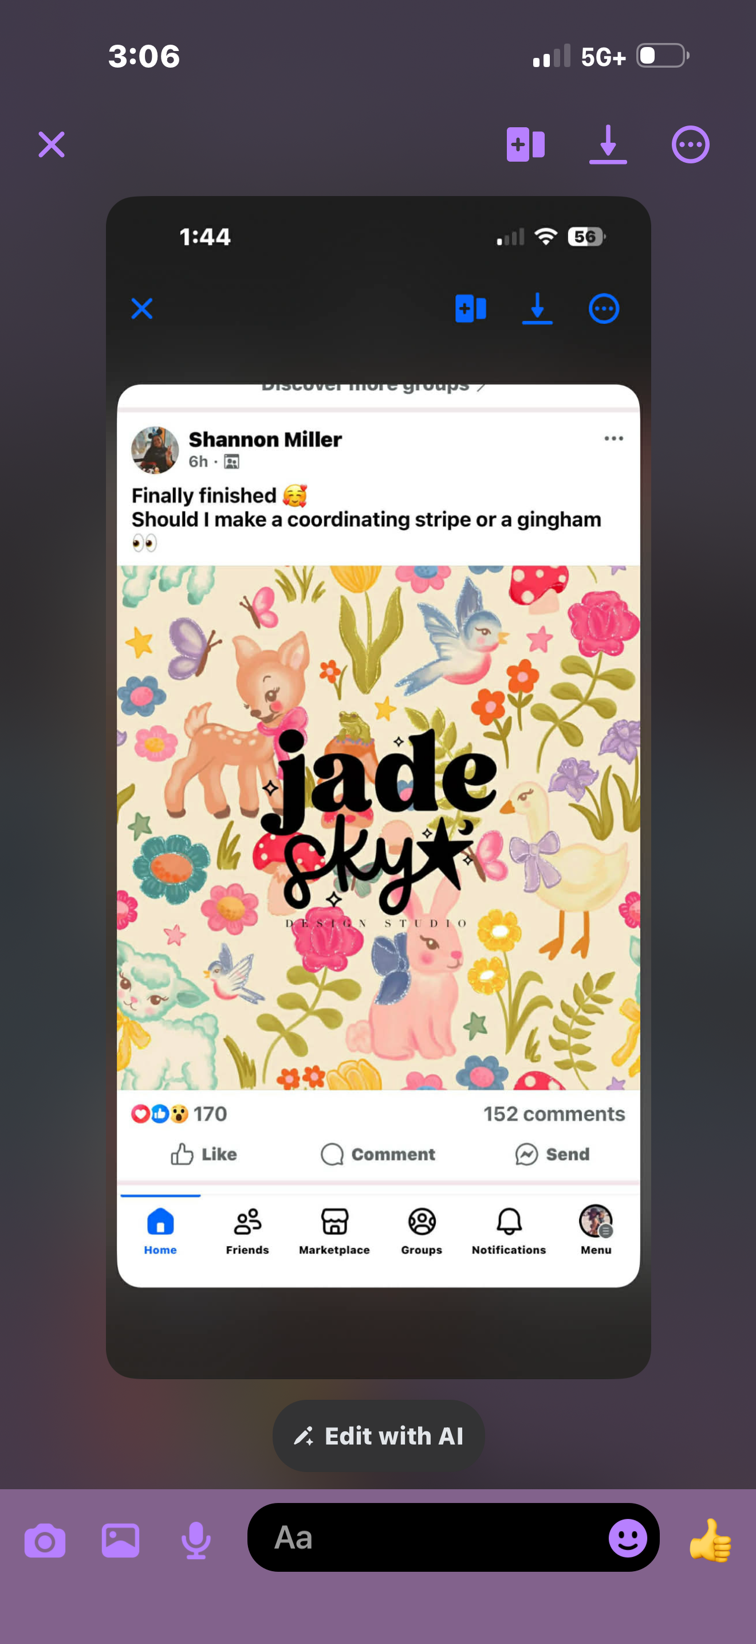Close the image viewer with the purple X
This screenshot has height=1644, width=756.
pos(52,144)
